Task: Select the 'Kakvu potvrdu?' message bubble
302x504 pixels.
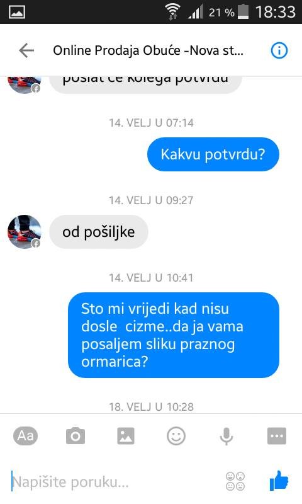Action: click(x=213, y=154)
